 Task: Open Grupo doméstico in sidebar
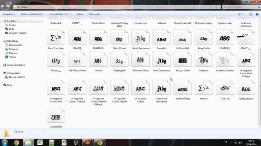coord(16,65)
